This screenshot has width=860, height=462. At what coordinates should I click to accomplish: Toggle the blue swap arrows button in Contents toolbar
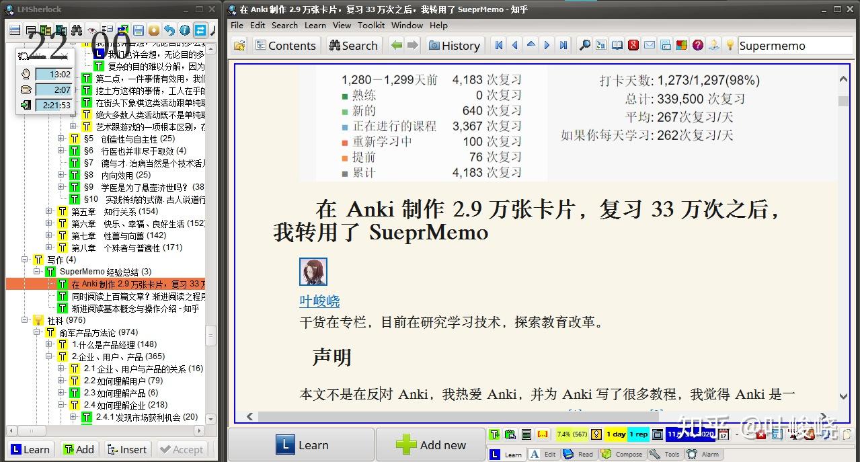coord(200,30)
